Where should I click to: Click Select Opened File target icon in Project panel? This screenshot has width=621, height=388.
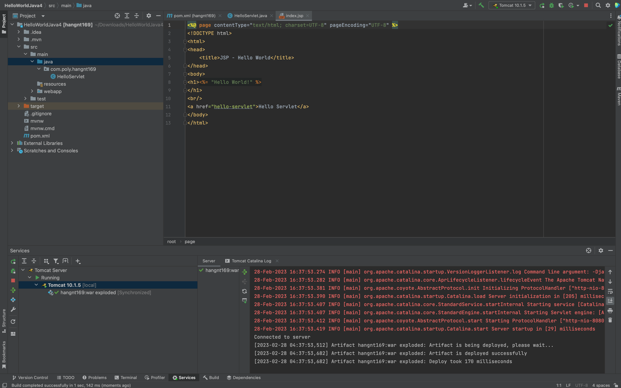click(117, 16)
